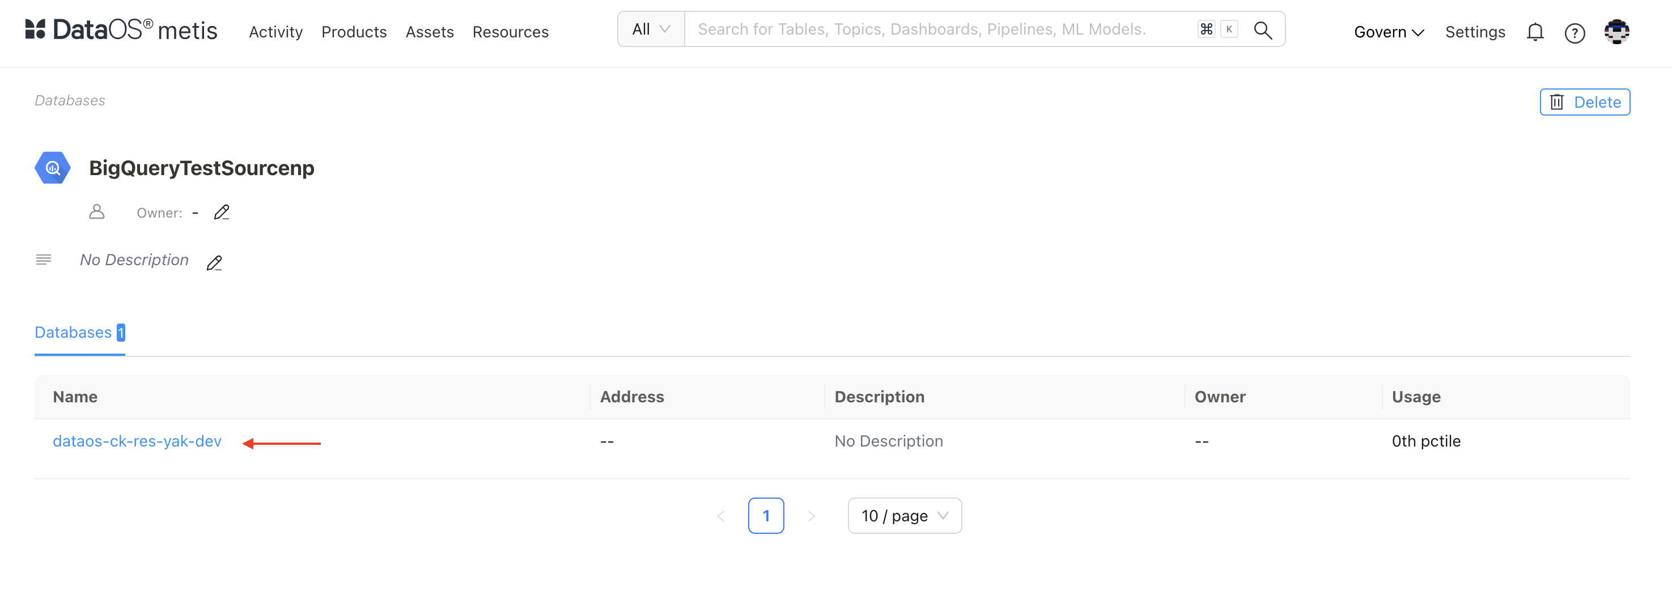Open the user profile avatar
Viewport: 1672px width, 612px height.
tap(1616, 31)
